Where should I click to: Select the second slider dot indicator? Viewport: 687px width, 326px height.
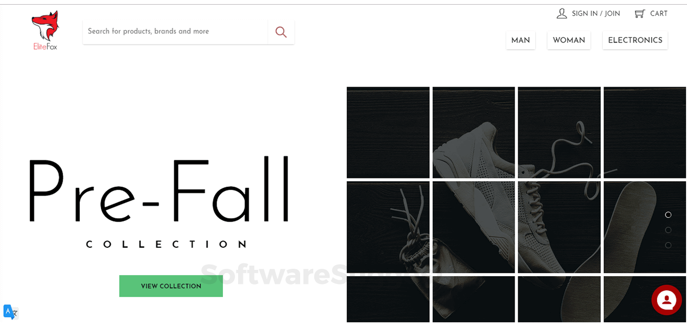(x=668, y=230)
